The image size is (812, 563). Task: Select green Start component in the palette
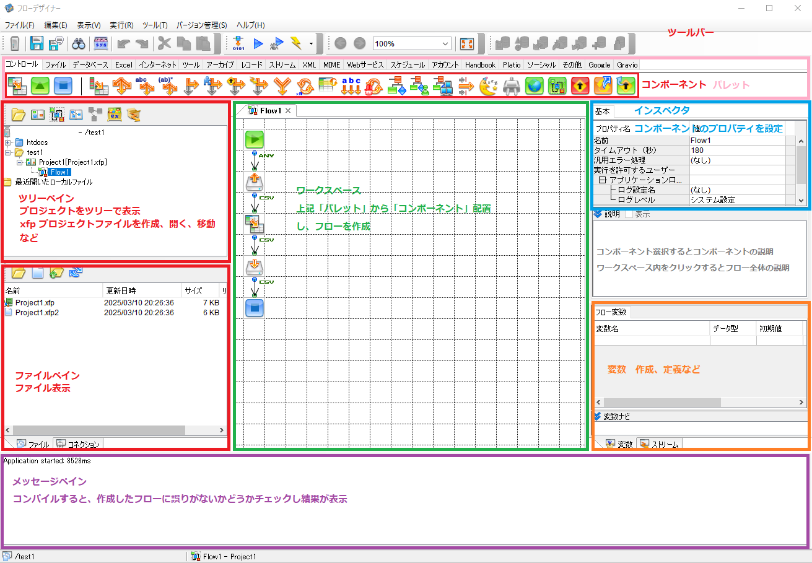click(40, 85)
